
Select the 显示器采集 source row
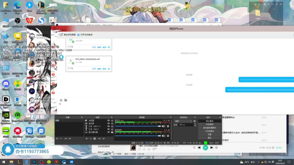tap(99, 132)
